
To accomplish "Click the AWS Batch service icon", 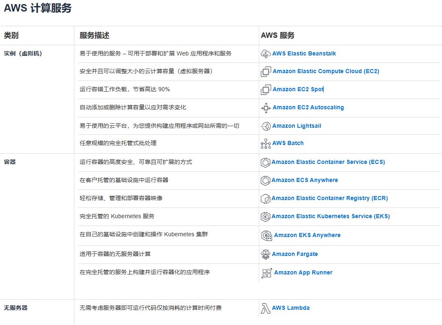I will click(265, 143).
